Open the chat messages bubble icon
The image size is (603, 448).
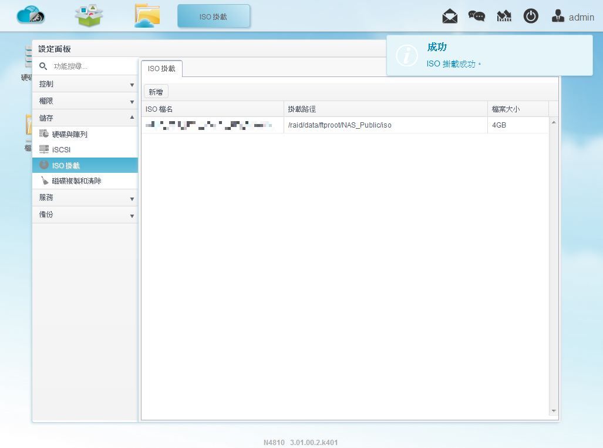pyautogui.click(x=477, y=16)
